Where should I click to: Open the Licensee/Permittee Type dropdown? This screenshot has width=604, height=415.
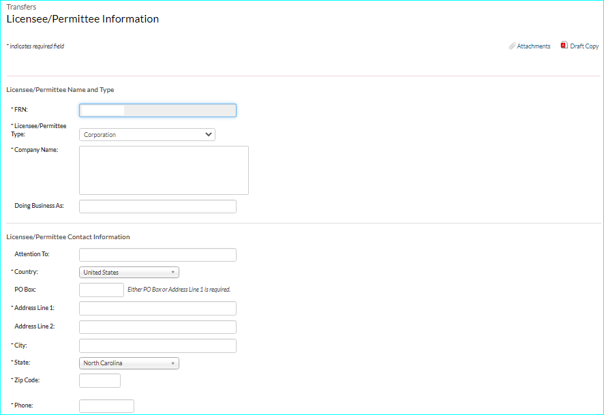147,135
